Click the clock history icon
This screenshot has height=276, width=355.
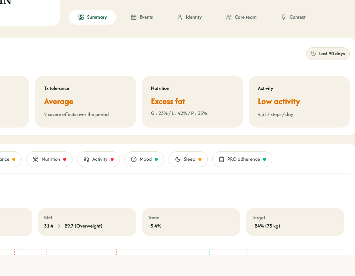point(314,54)
